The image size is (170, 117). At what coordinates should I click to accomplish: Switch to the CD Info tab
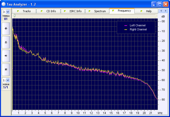click(48, 11)
